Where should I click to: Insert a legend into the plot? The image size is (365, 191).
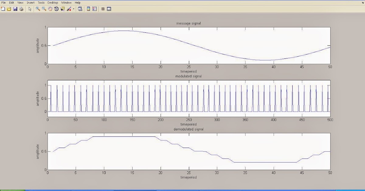pos(95,9)
